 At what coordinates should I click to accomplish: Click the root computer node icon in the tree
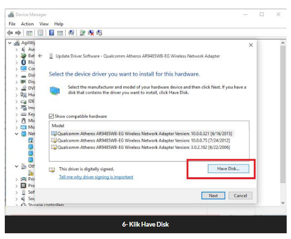(17, 43)
